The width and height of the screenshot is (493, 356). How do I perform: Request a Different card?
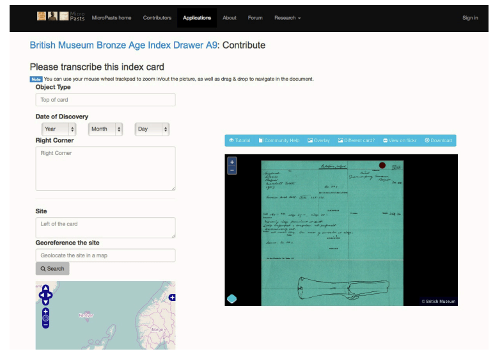pyautogui.click(x=356, y=140)
